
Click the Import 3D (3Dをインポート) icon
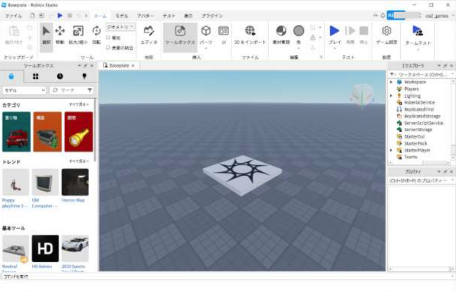(x=250, y=30)
